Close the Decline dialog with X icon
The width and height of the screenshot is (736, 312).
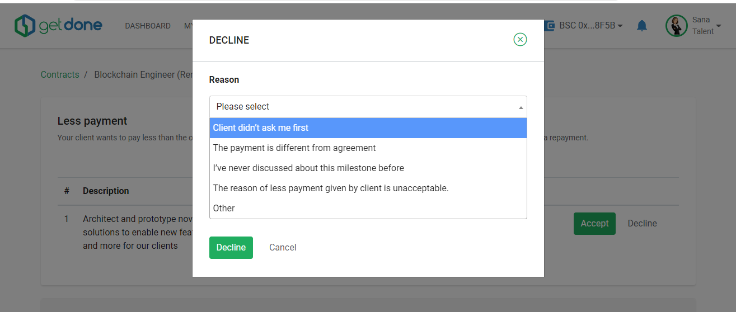[520, 40]
